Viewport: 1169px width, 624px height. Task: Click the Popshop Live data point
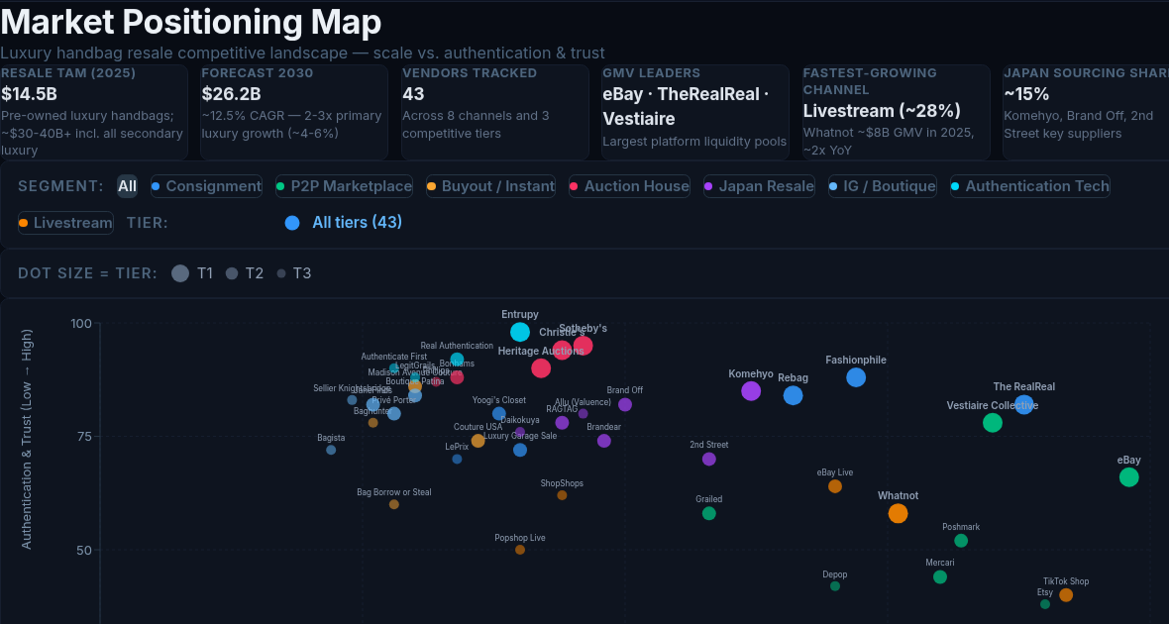pyautogui.click(x=520, y=550)
